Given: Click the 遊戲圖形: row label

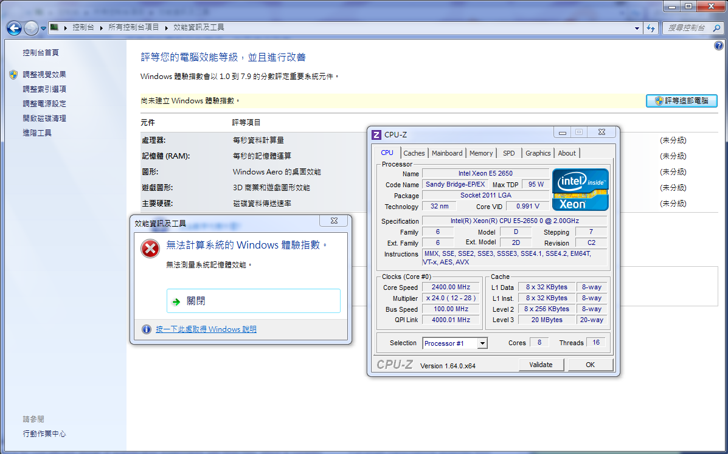Looking at the screenshot, I should (158, 187).
